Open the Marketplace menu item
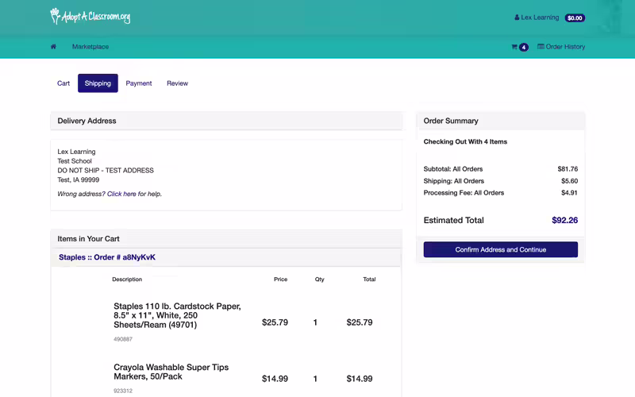This screenshot has width=635, height=397. pos(90,47)
